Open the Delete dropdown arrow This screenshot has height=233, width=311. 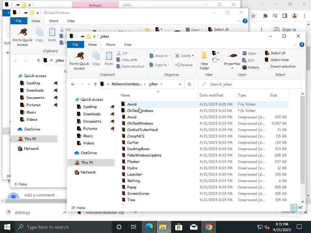193,56
